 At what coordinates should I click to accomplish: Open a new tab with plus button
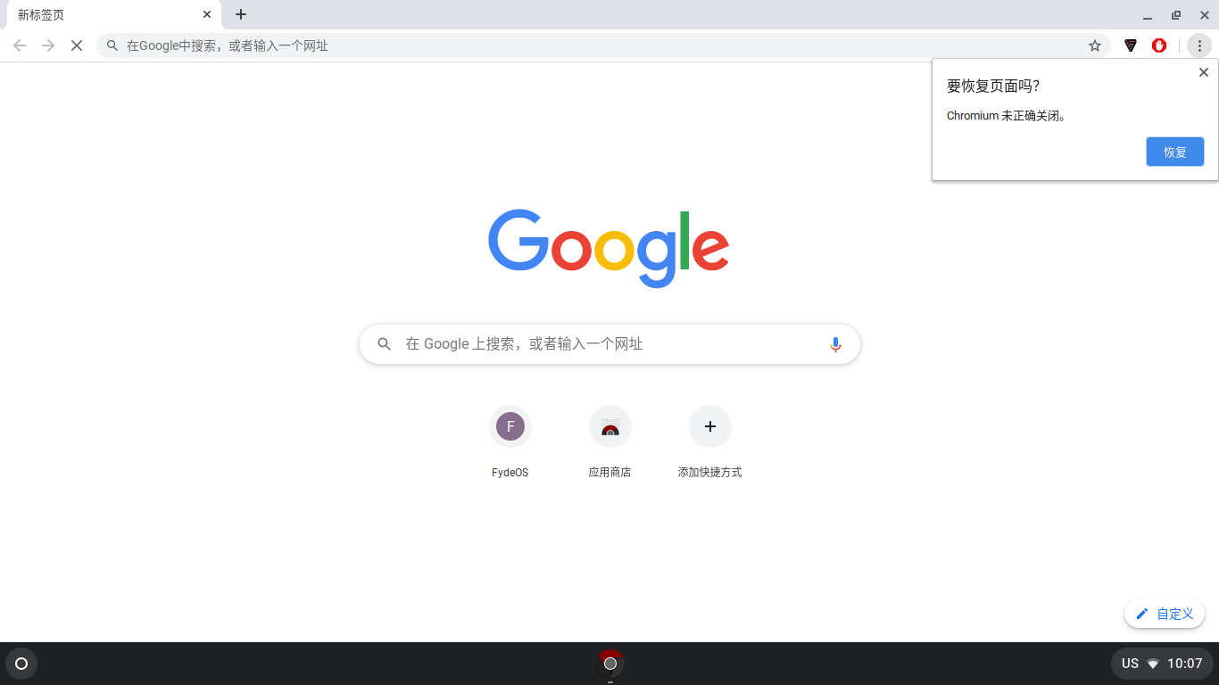[241, 14]
